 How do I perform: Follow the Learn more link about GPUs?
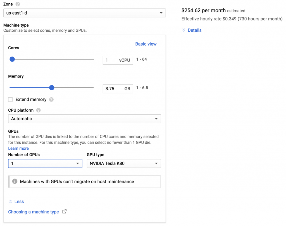click(x=18, y=148)
